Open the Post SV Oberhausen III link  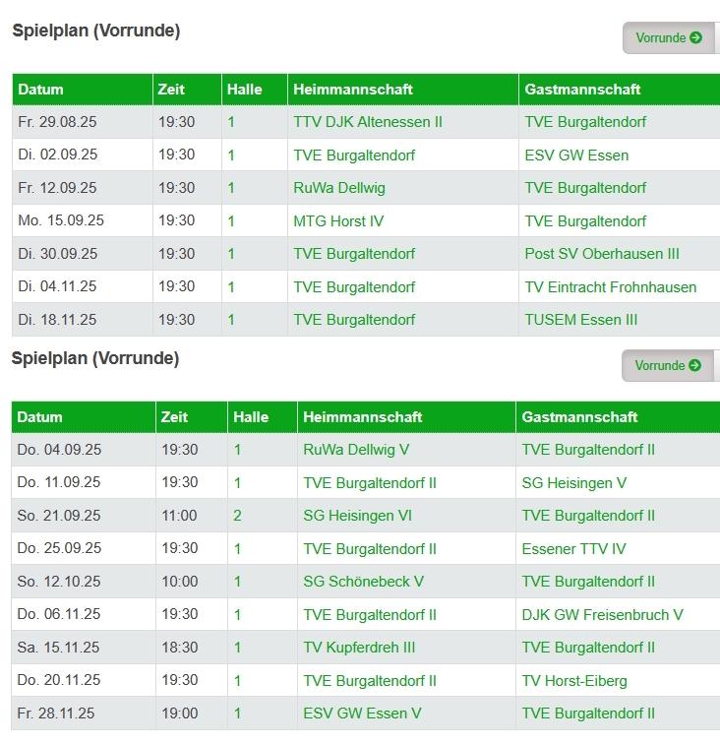(x=602, y=254)
